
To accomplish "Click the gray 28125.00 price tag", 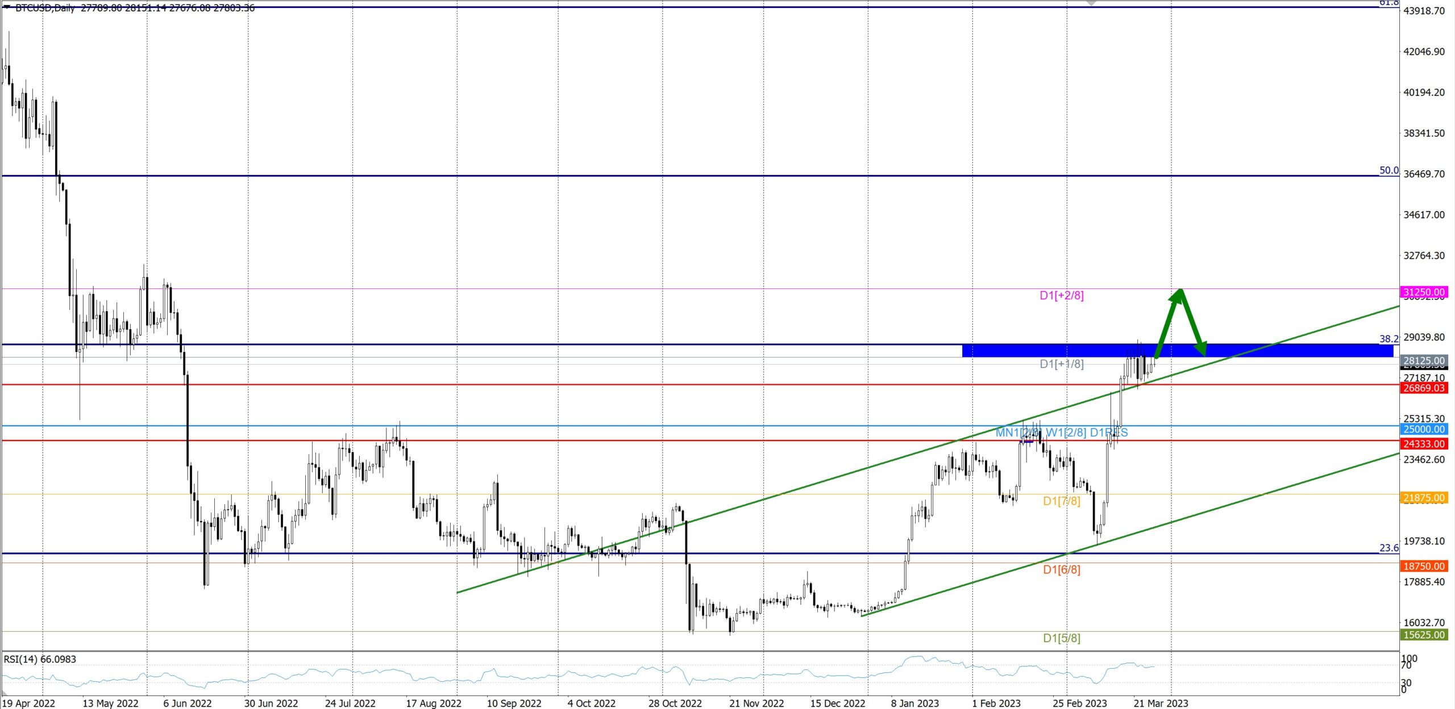I will (1424, 360).
